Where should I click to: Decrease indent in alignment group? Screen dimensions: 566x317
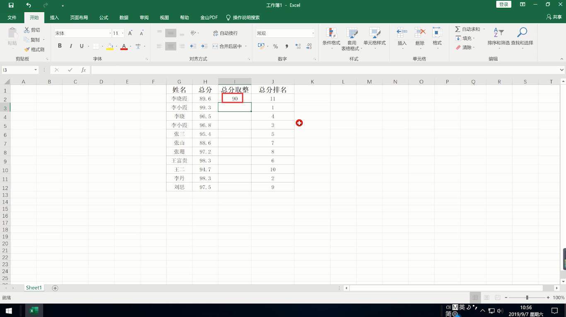[193, 46]
